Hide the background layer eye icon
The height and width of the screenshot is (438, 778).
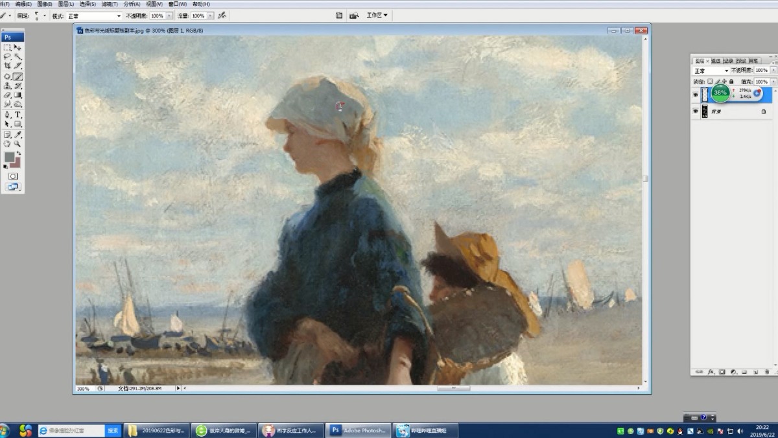695,111
